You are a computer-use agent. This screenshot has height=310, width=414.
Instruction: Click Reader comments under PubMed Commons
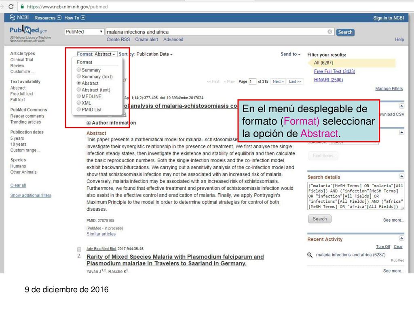[27, 116]
